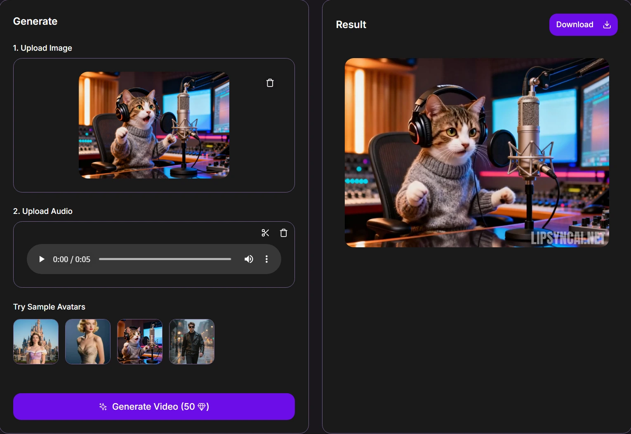The height and width of the screenshot is (434, 631).
Task: View the Result panel heading
Action: 351,24
